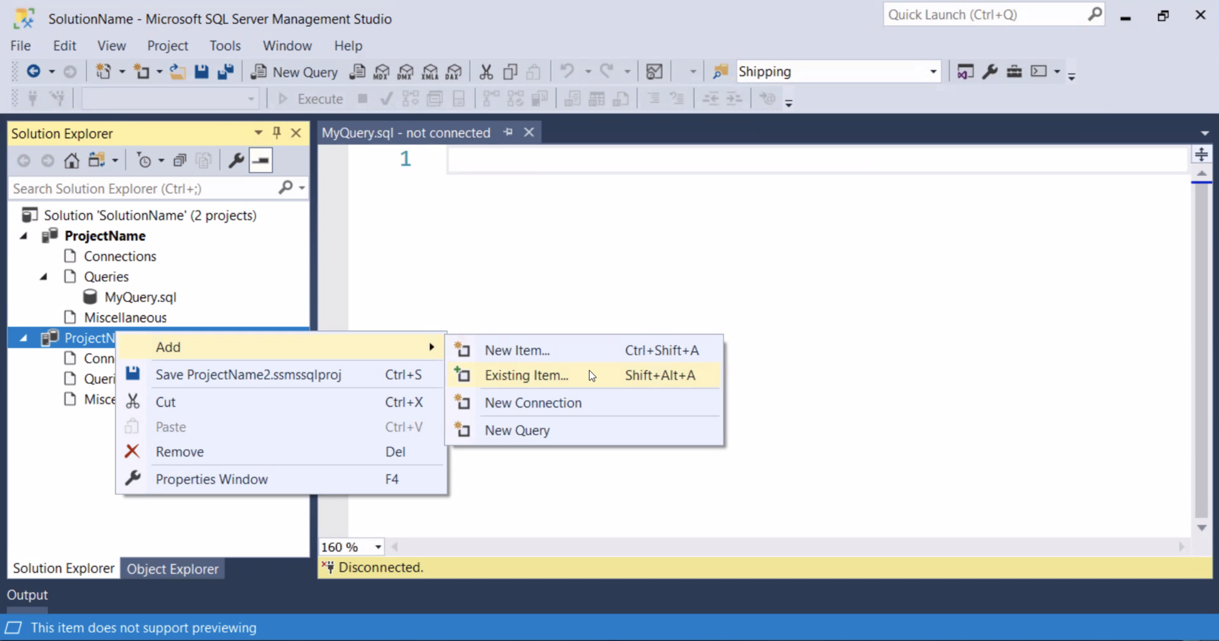Open the Tools menu
The width and height of the screenshot is (1219, 641).
coord(225,46)
